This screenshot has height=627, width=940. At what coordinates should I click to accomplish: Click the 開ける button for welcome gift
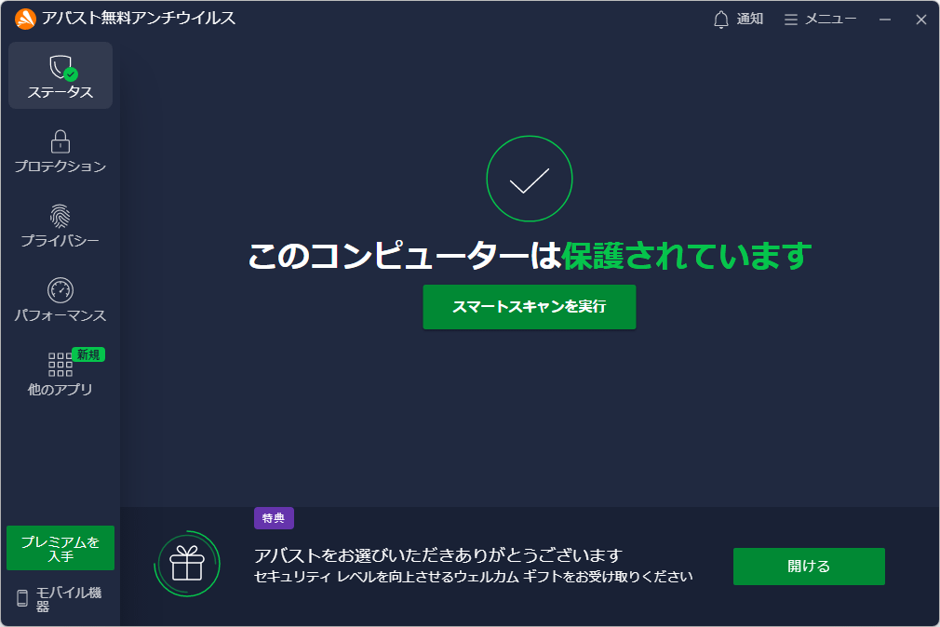point(809,567)
